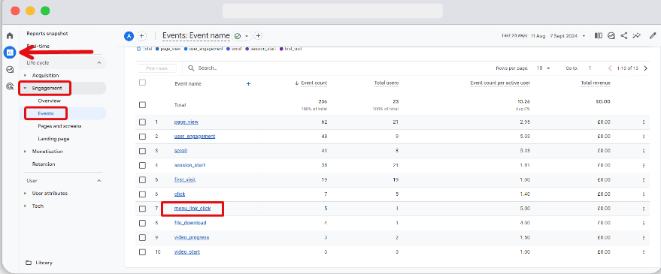The height and width of the screenshot is (274, 661).
Task: Collapse the Engagement group
Action: pyautogui.click(x=26, y=89)
